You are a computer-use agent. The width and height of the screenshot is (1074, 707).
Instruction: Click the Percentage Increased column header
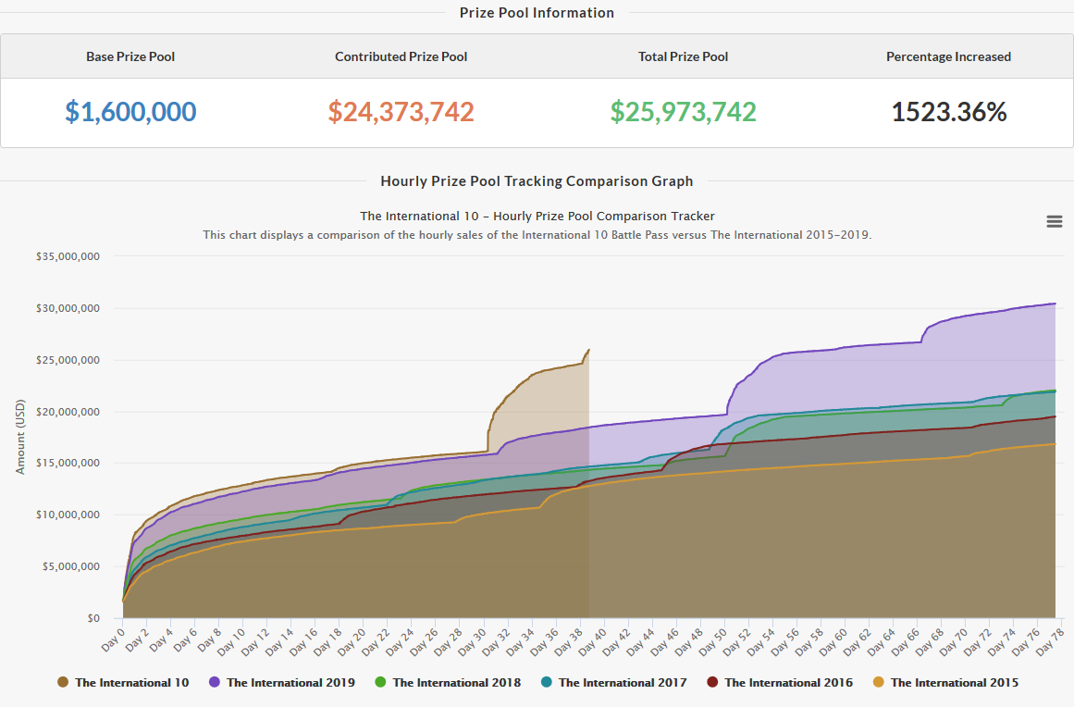[x=948, y=56]
